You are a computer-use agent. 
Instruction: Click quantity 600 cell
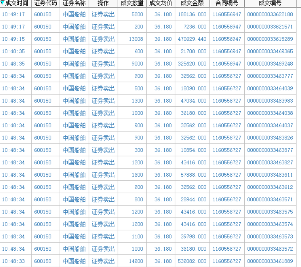[139, 52]
